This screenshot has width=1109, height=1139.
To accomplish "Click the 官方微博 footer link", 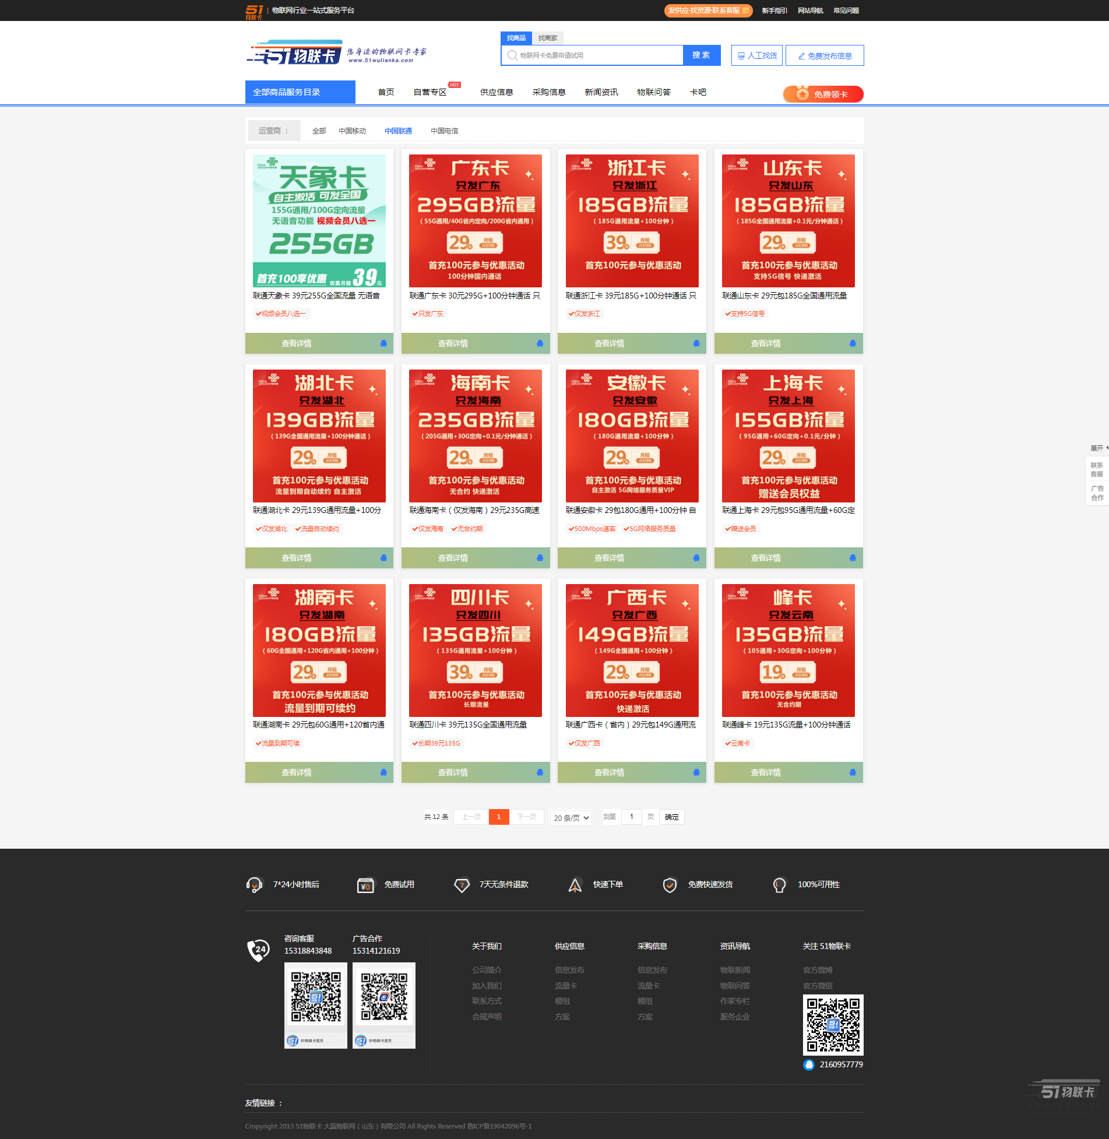I will click(x=818, y=970).
